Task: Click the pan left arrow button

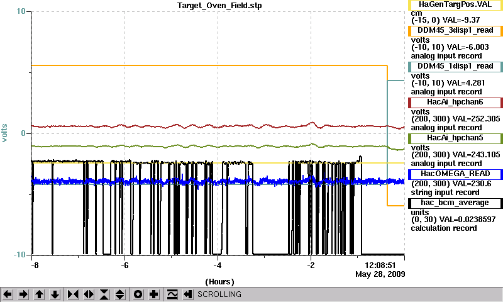Action: [x=8, y=294]
